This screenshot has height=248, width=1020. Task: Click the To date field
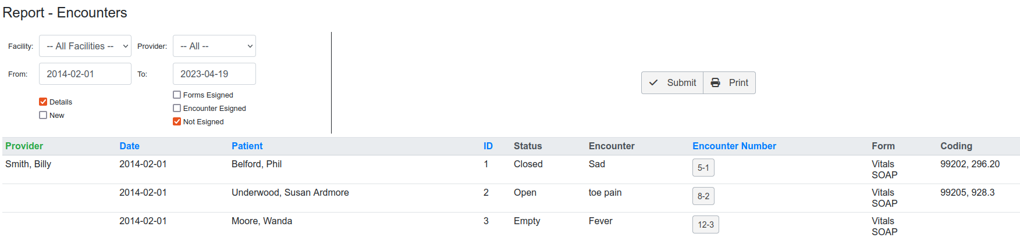(214, 74)
